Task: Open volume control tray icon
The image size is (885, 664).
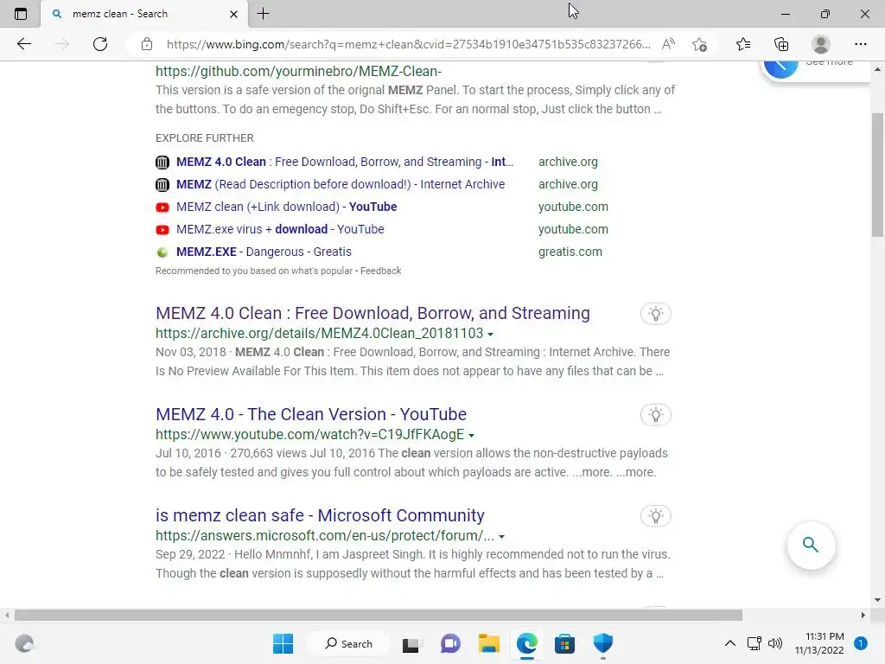Action: [x=775, y=643]
